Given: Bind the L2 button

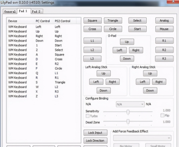Looking at the screenshot, I should 93,50.
